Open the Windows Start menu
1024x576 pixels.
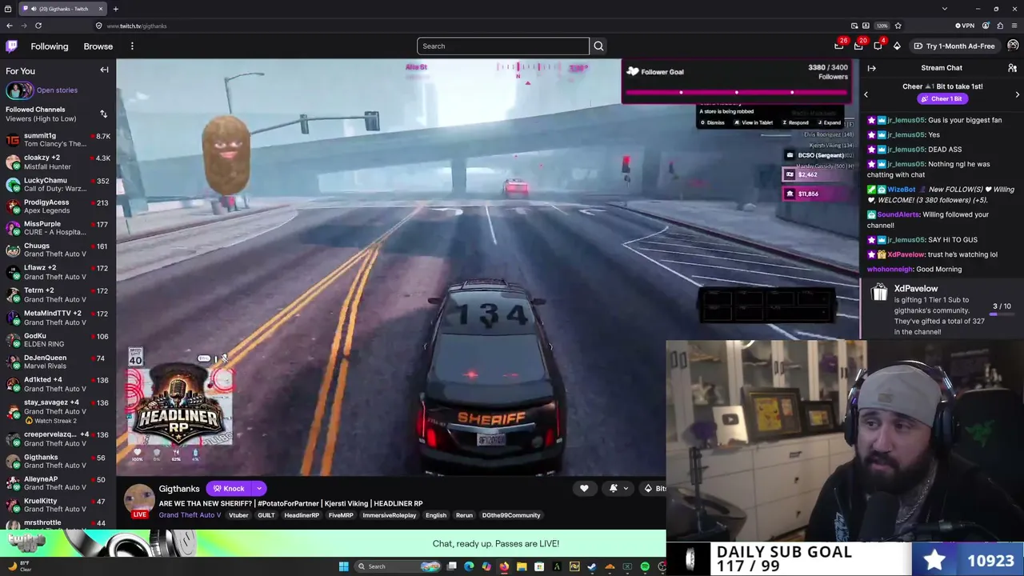click(x=343, y=566)
